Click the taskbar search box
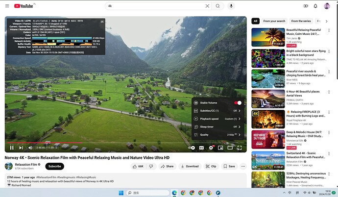The width and height of the screenshot is (338, 197). click(147, 193)
